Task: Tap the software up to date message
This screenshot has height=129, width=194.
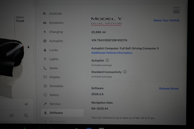Action: pyautogui.click(x=123, y=118)
